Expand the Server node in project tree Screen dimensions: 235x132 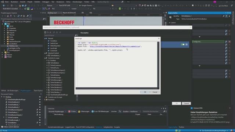[x=4, y=26]
